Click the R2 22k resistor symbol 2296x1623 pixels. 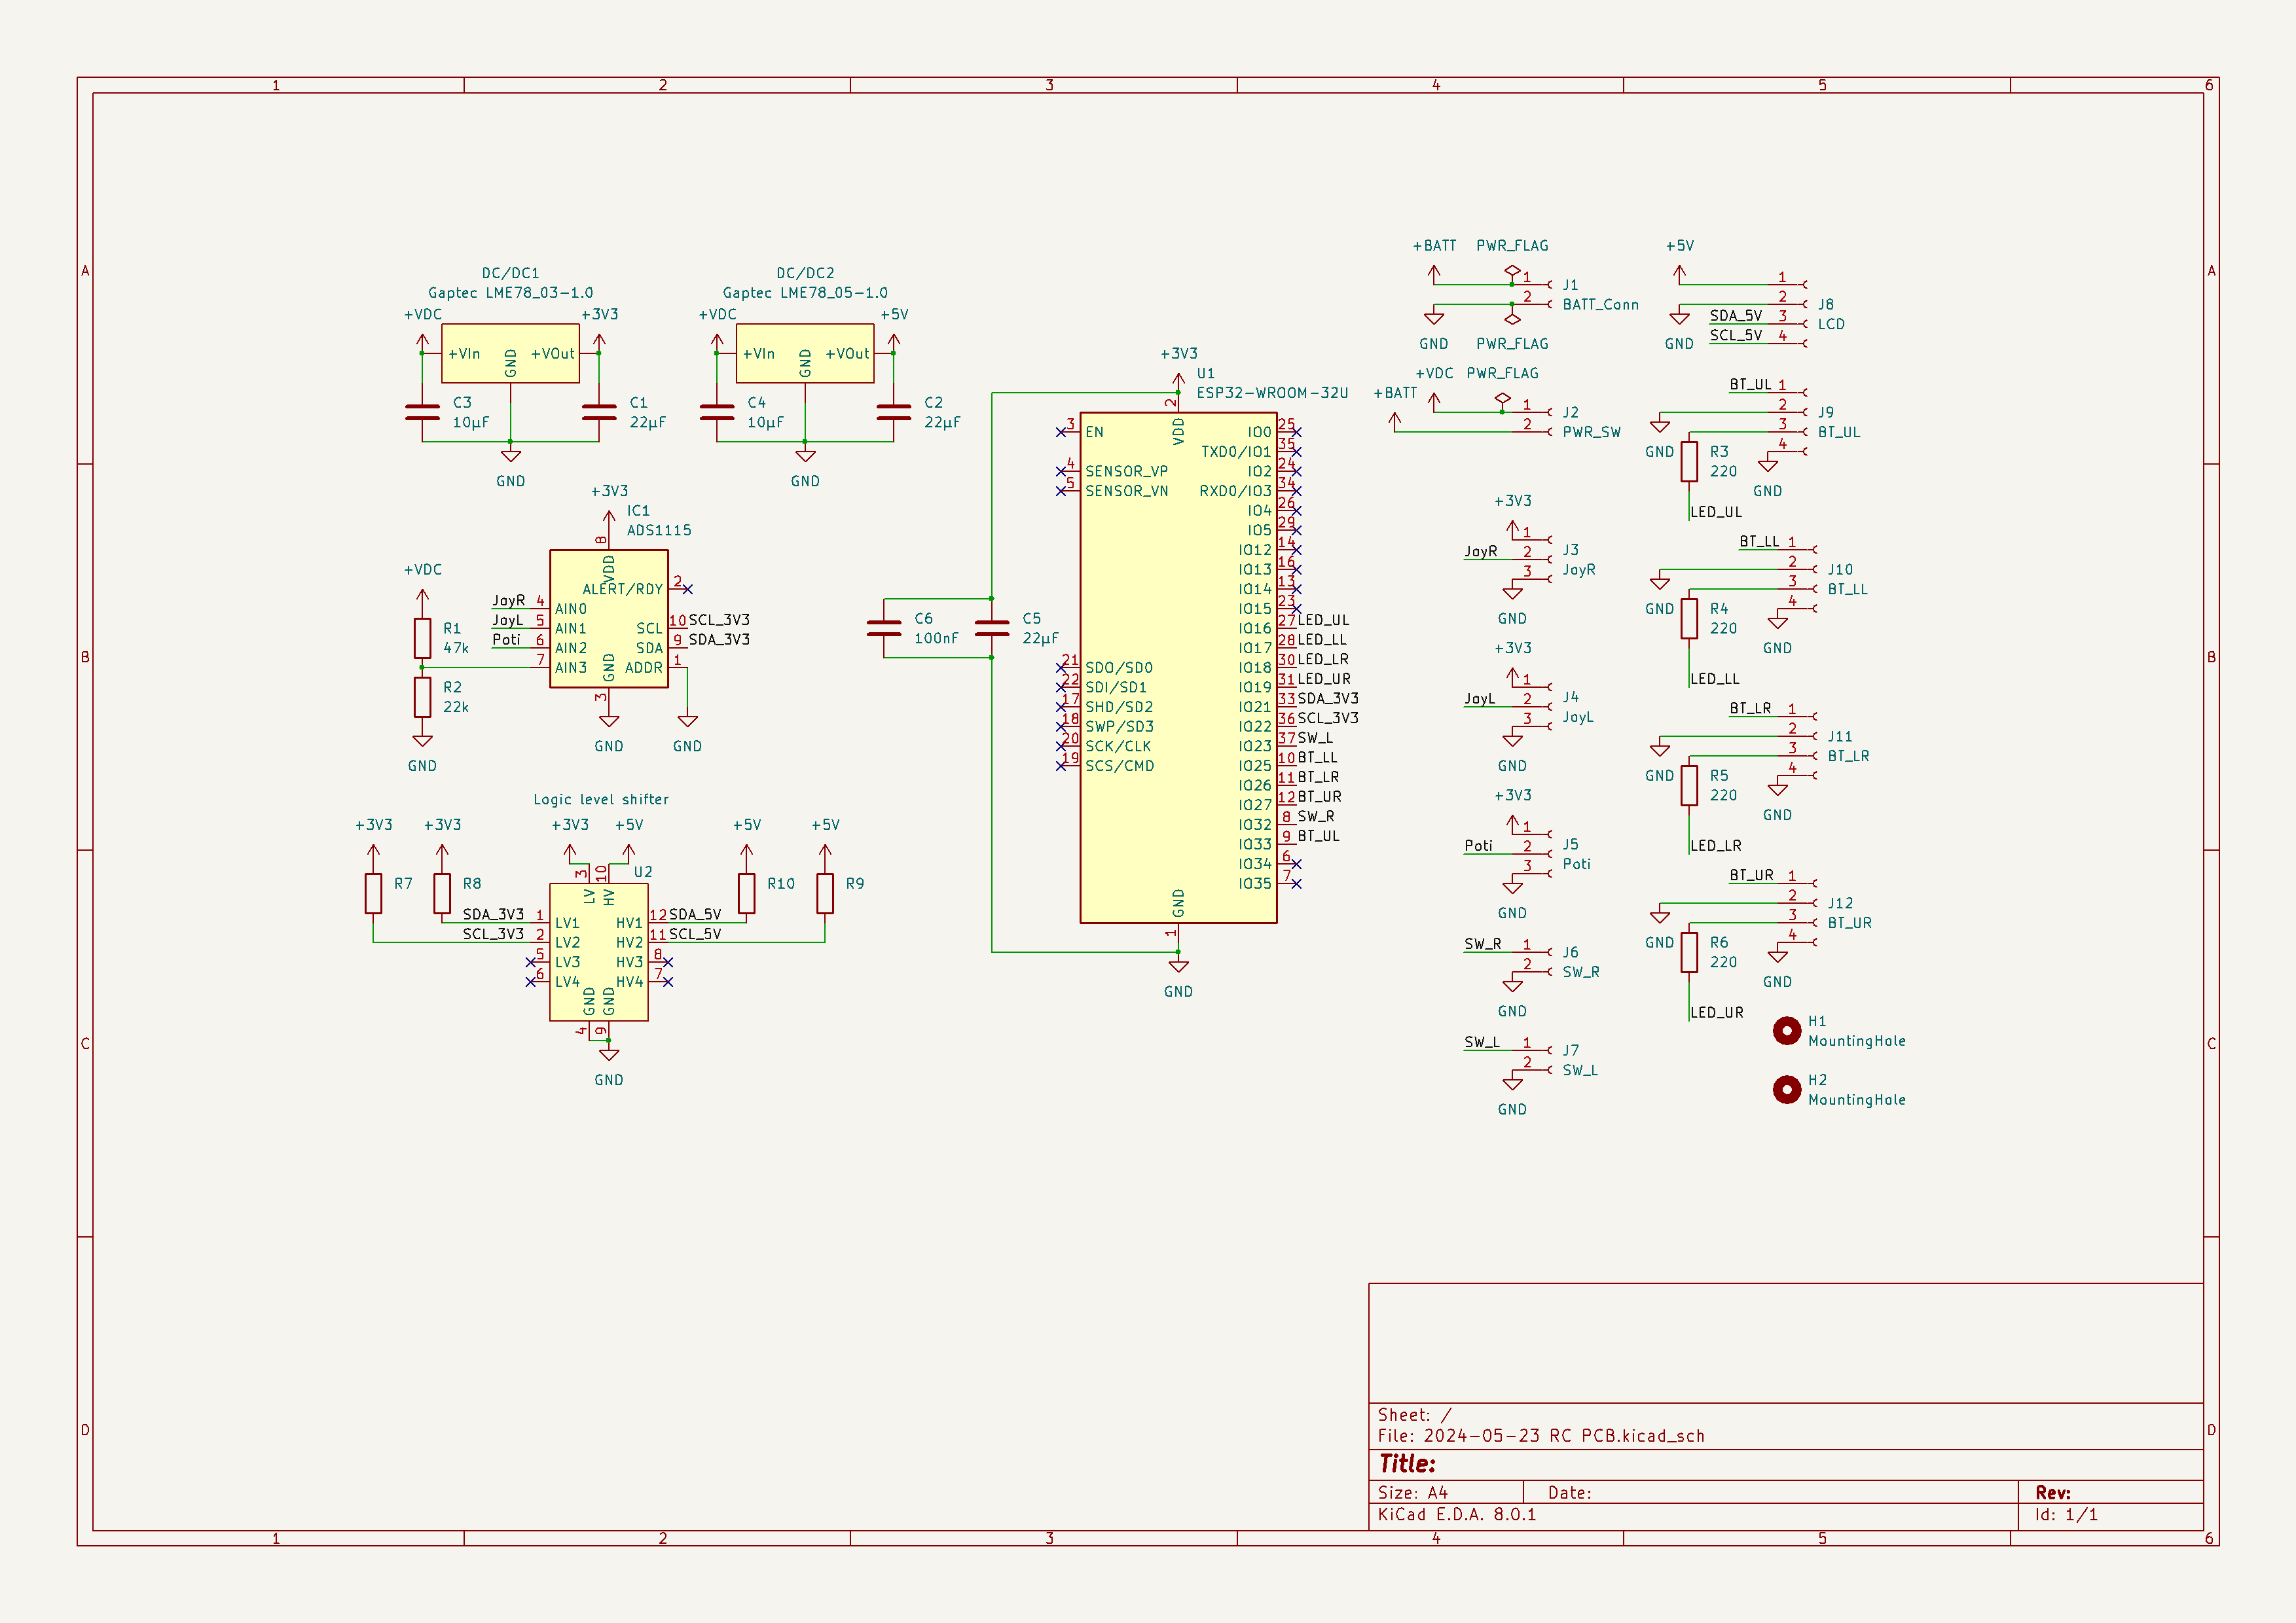click(x=422, y=696)
